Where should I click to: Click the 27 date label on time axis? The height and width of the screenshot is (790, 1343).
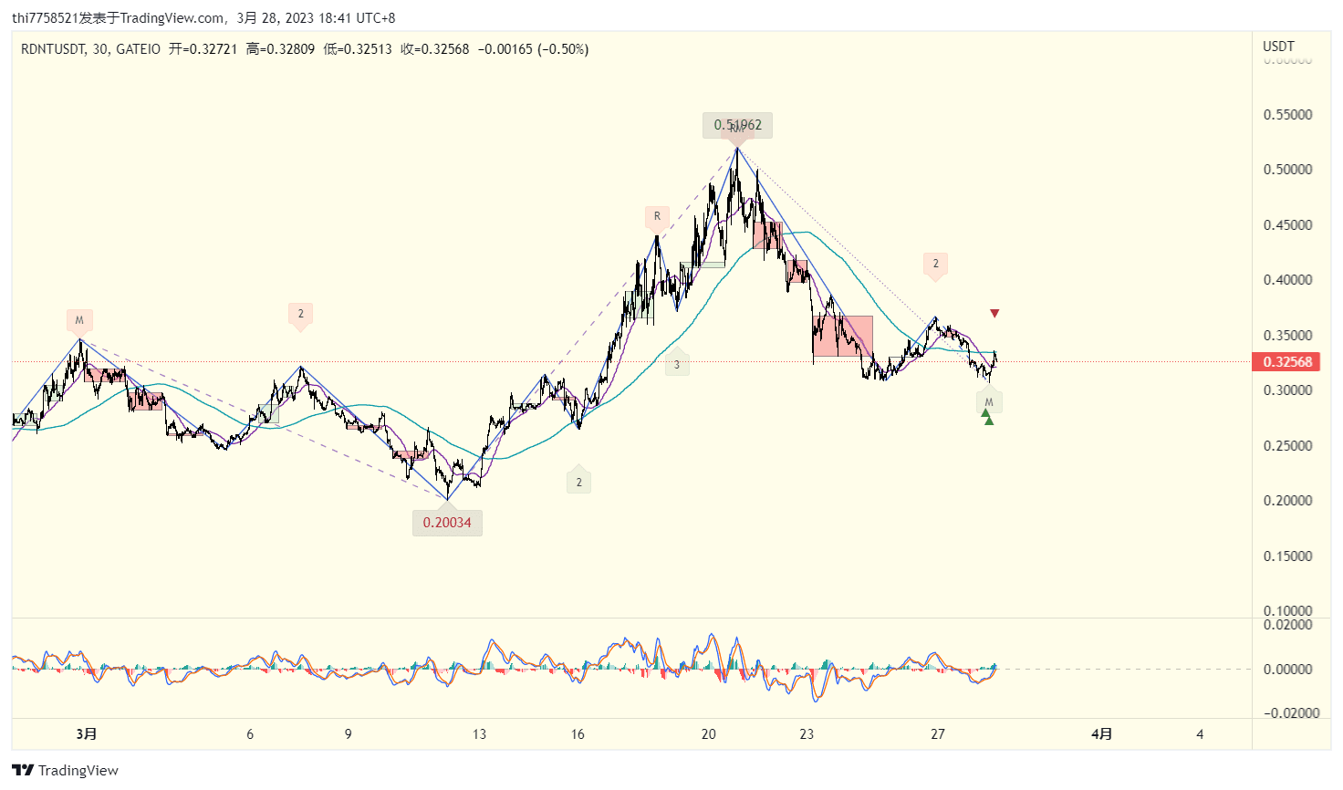tap(938, 734)
